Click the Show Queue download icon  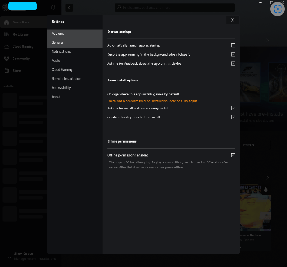9,256
